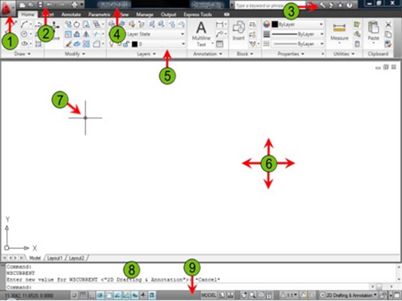Open the 2D Drafting & Annotation workspace dropdown
Screen dimensions: 402x301
pyautogui.click(x=351, y=296)
